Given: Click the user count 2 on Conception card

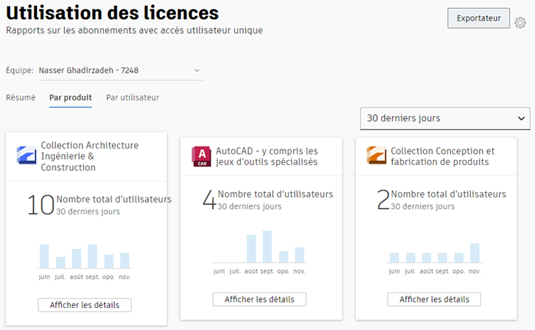Looking at the screenshot, I should 383,199.
